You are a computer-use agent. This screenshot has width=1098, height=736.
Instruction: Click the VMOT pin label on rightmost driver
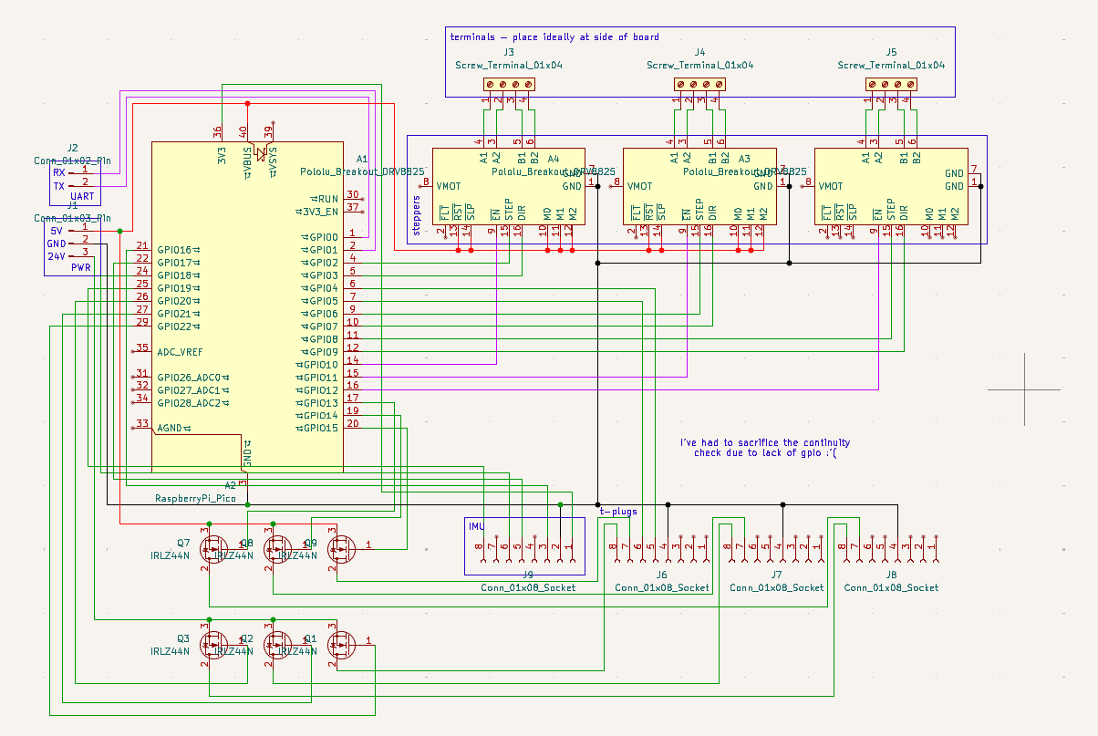pos(831,186)
